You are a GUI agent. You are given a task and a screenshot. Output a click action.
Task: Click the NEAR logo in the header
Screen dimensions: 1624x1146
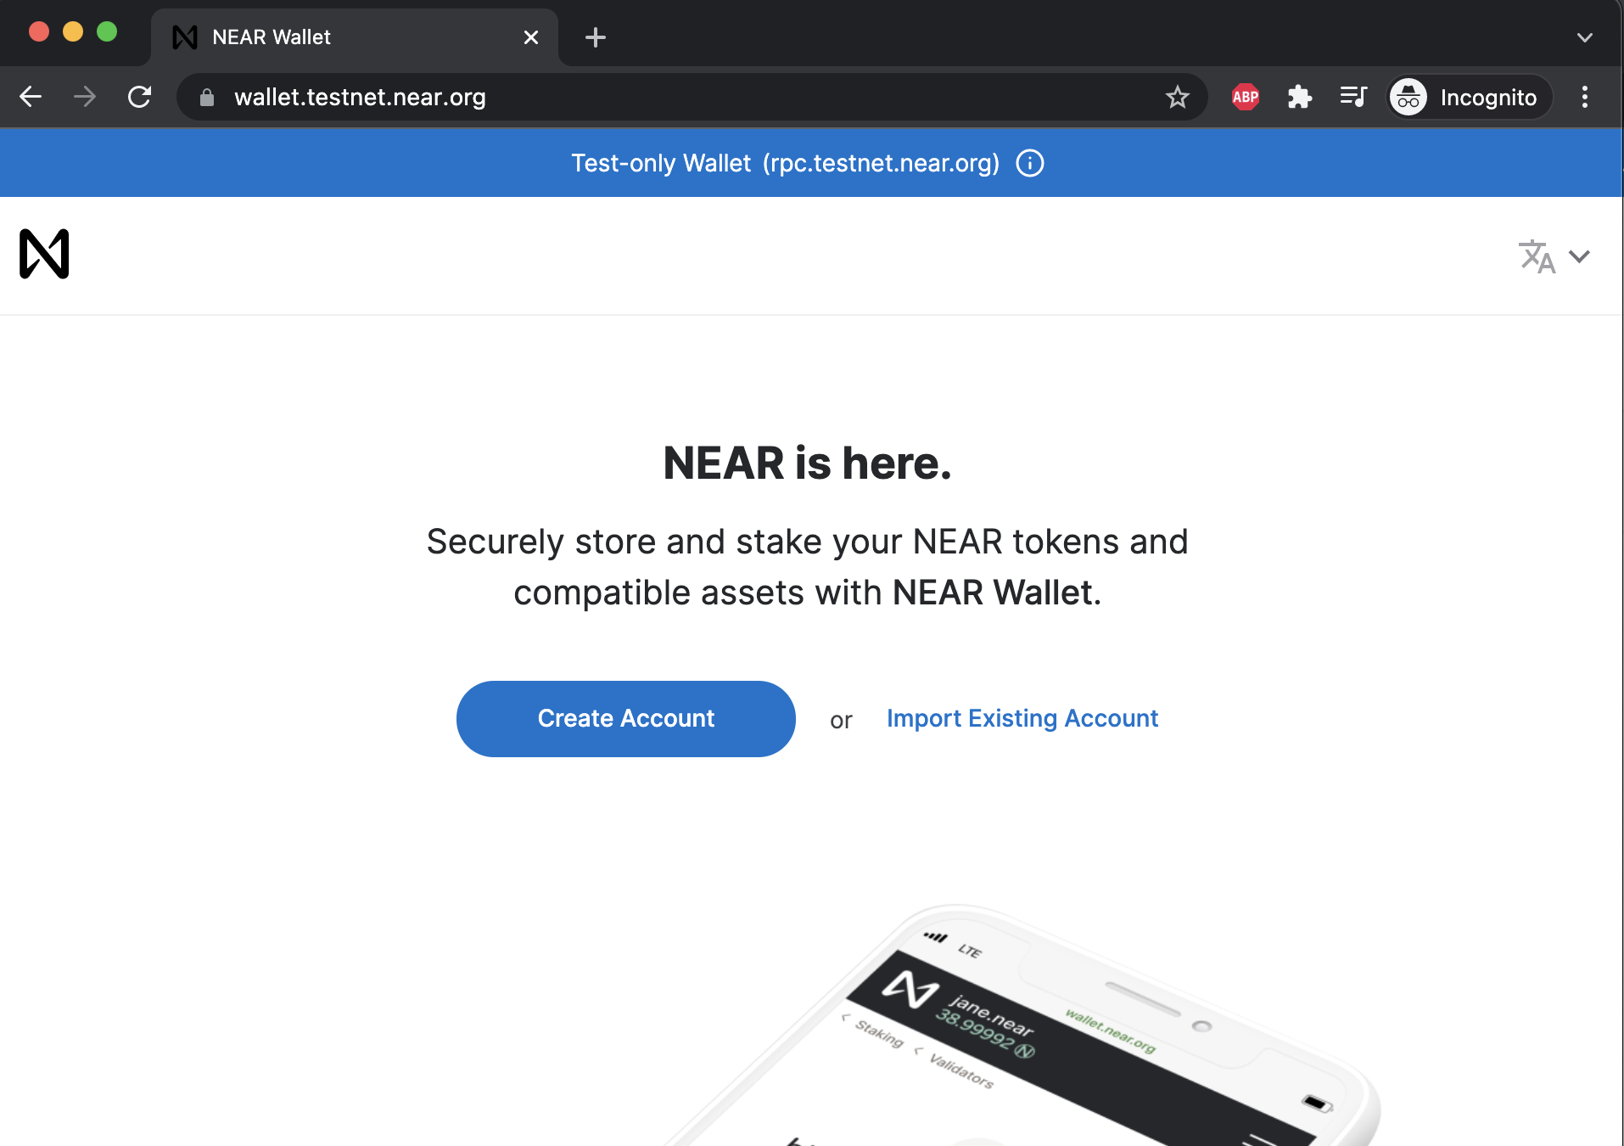click(x=43, y=253)
